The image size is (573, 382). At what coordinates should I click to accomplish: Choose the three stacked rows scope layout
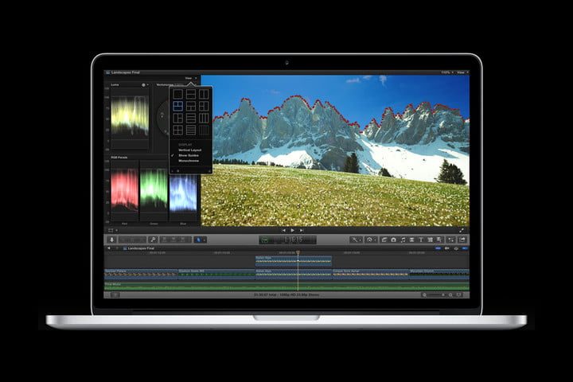[191, 118]
